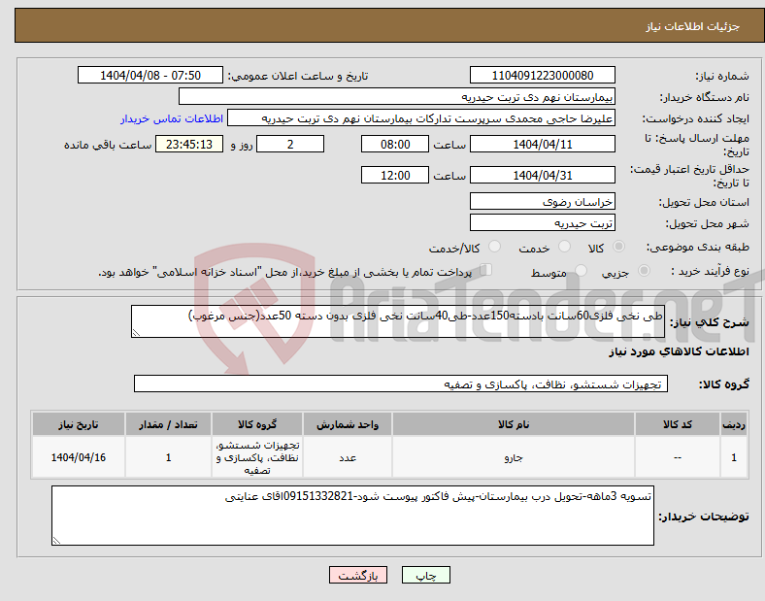
Task: Click the buyer organization name field
Action: point(397,96)
